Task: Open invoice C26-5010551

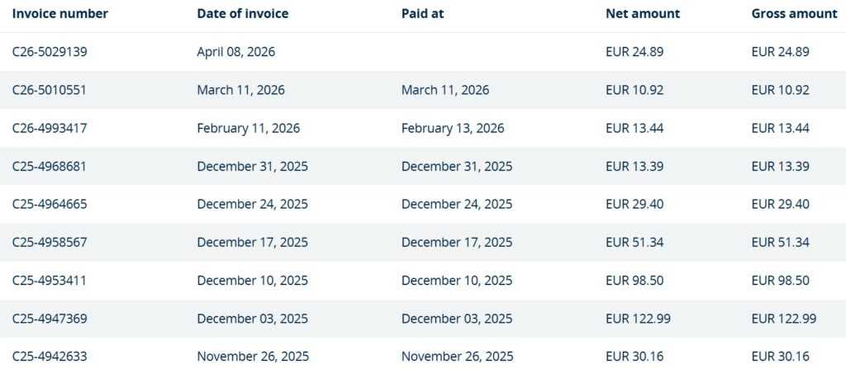Action: point(49,90)
